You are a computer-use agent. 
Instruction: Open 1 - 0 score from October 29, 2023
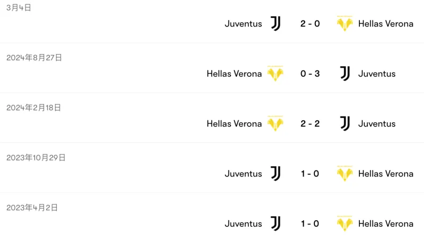tap(310, 174)
